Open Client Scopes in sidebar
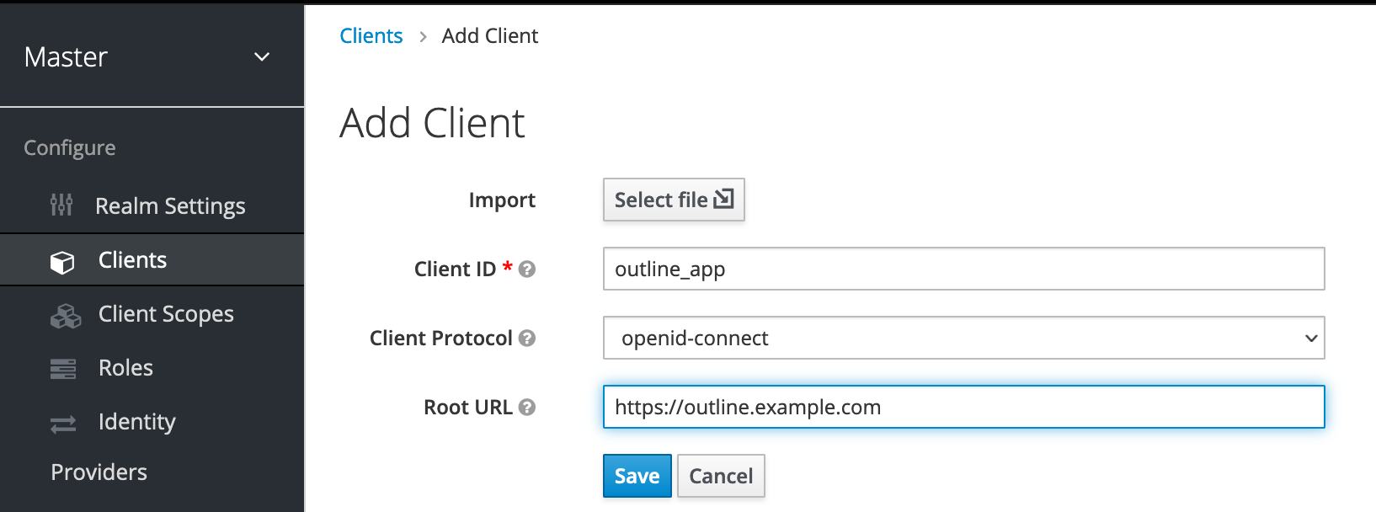This screenshot has width=1376, height=512. coord(152,314)
